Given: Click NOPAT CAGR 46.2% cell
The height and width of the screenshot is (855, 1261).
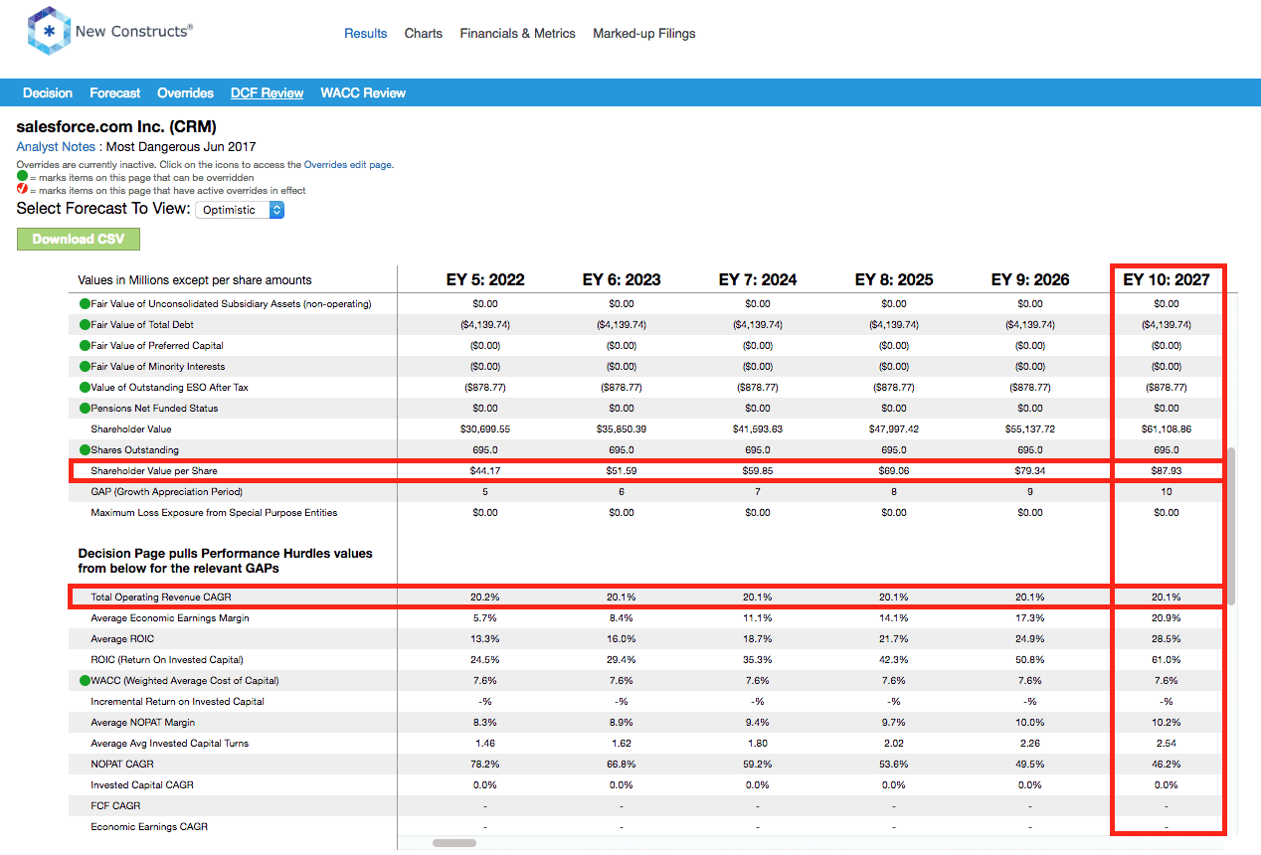Looking at the screenshot, I should pyautogui.click(x=1167, y=764).
